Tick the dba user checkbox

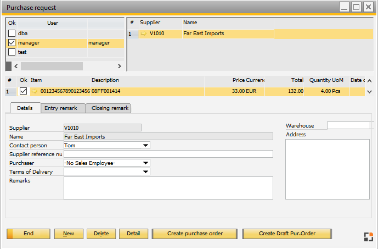tap(12, 34)
